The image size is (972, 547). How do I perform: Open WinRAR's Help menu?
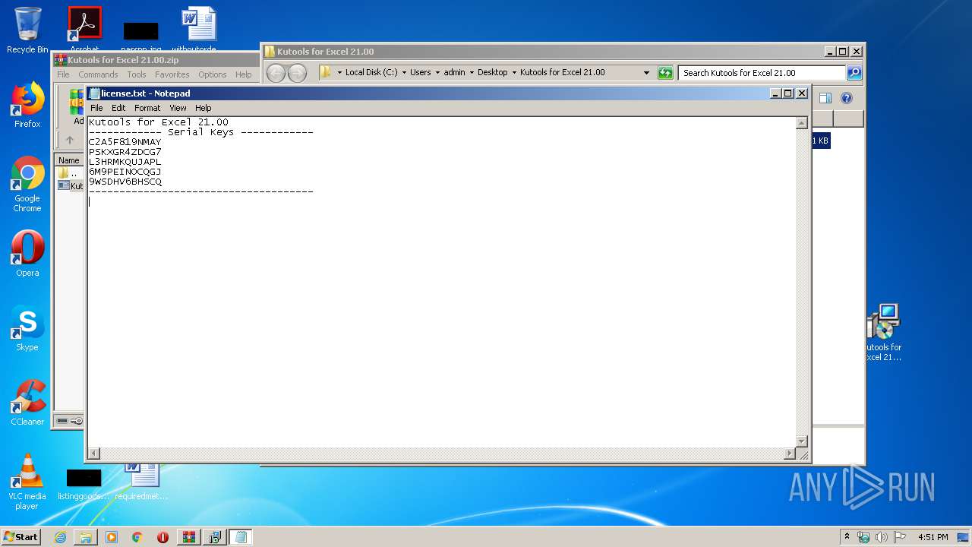tap(243, 74)
